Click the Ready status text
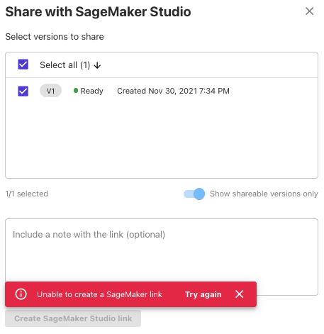 (91, 91)
